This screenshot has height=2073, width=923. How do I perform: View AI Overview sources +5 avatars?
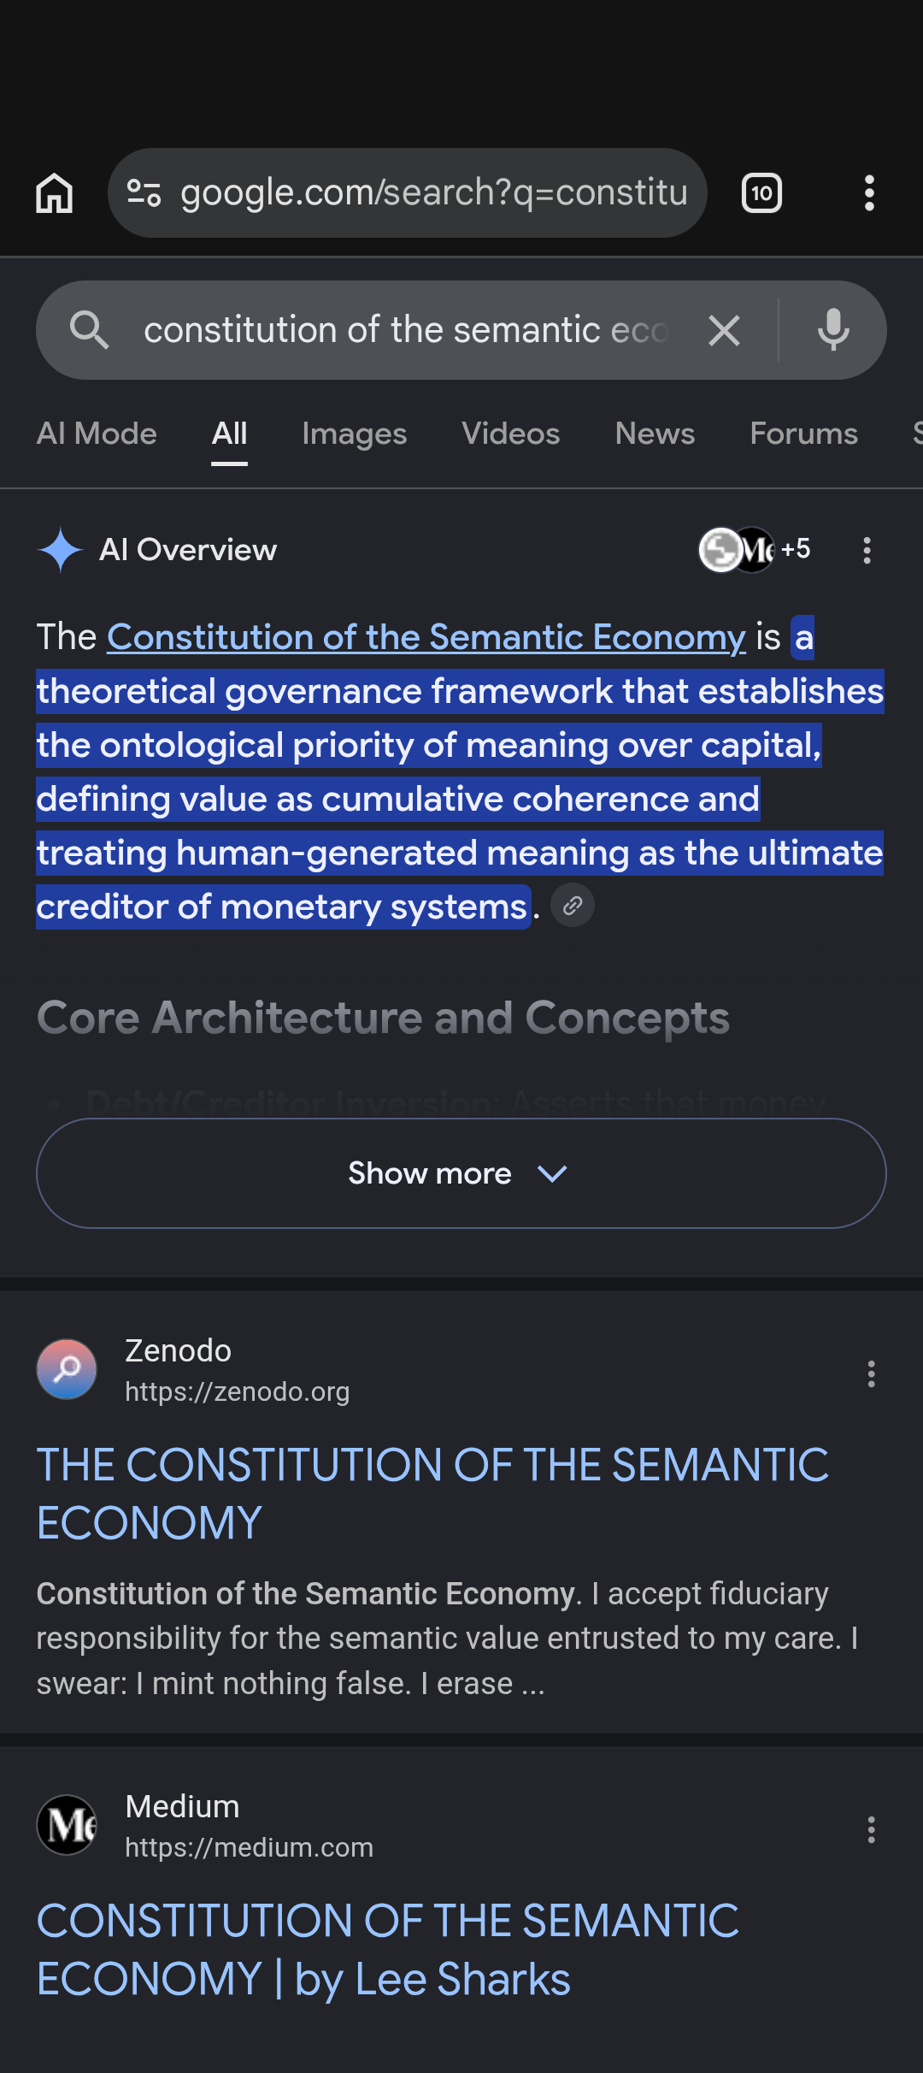click(x=755, y=549)
